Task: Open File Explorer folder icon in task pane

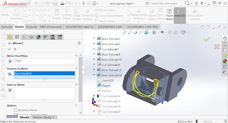Action: click(x=225, y=50)
